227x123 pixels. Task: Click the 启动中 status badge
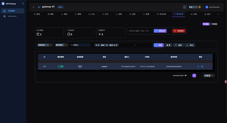click(x=61, y=7)
